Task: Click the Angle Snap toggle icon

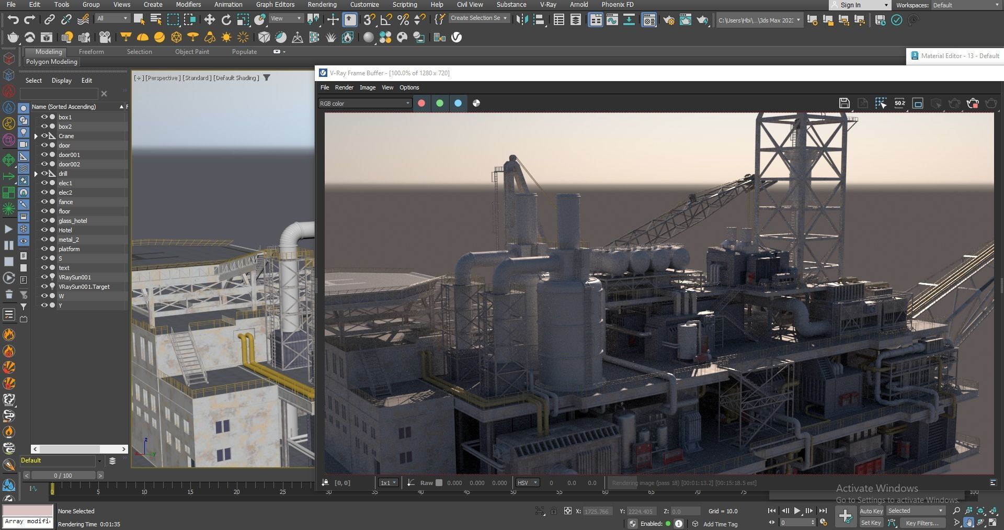Action: tap(386, 20)
